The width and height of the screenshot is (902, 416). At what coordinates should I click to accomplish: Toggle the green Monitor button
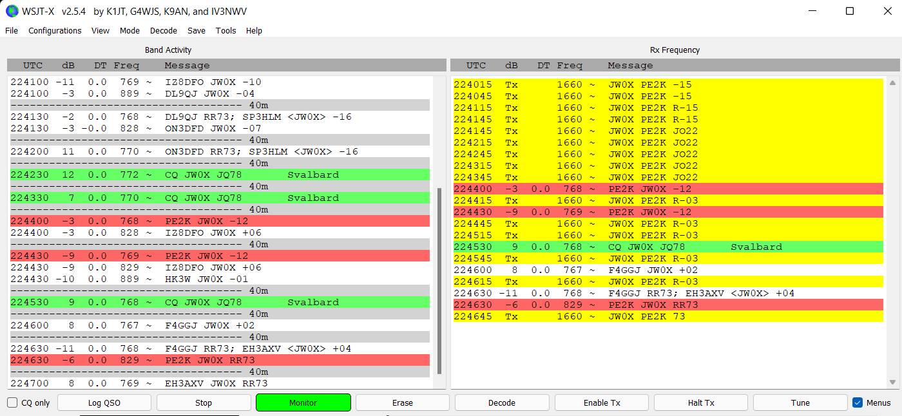point(303,402)
